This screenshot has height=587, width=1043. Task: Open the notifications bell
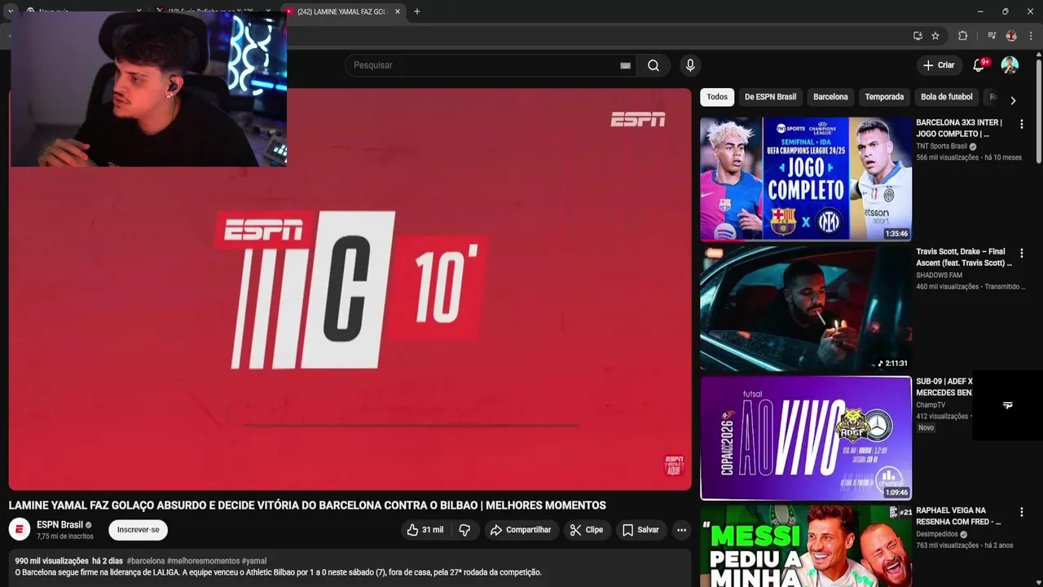(979, 65)
